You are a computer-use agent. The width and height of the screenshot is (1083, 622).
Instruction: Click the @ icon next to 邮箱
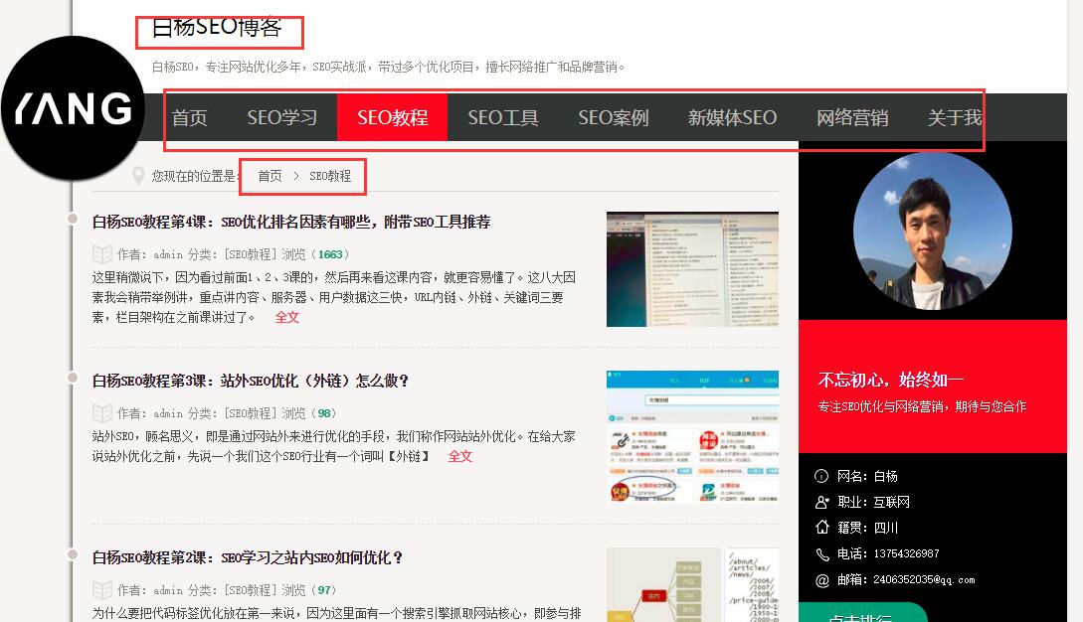click(x=821, y=580)
